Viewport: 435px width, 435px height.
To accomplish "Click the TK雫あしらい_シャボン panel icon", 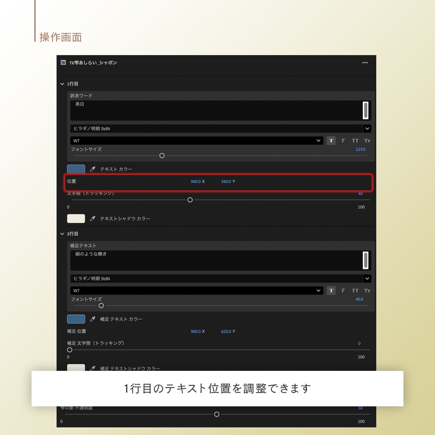I will point(63,63).
